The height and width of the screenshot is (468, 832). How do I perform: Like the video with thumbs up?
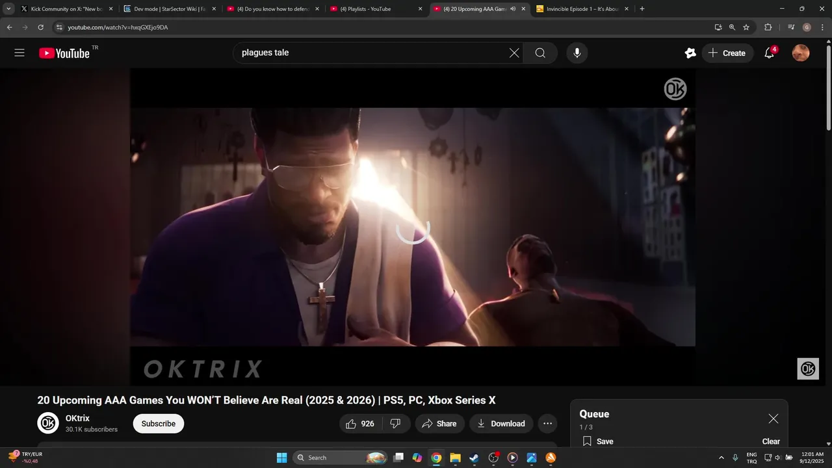[359, 424]
